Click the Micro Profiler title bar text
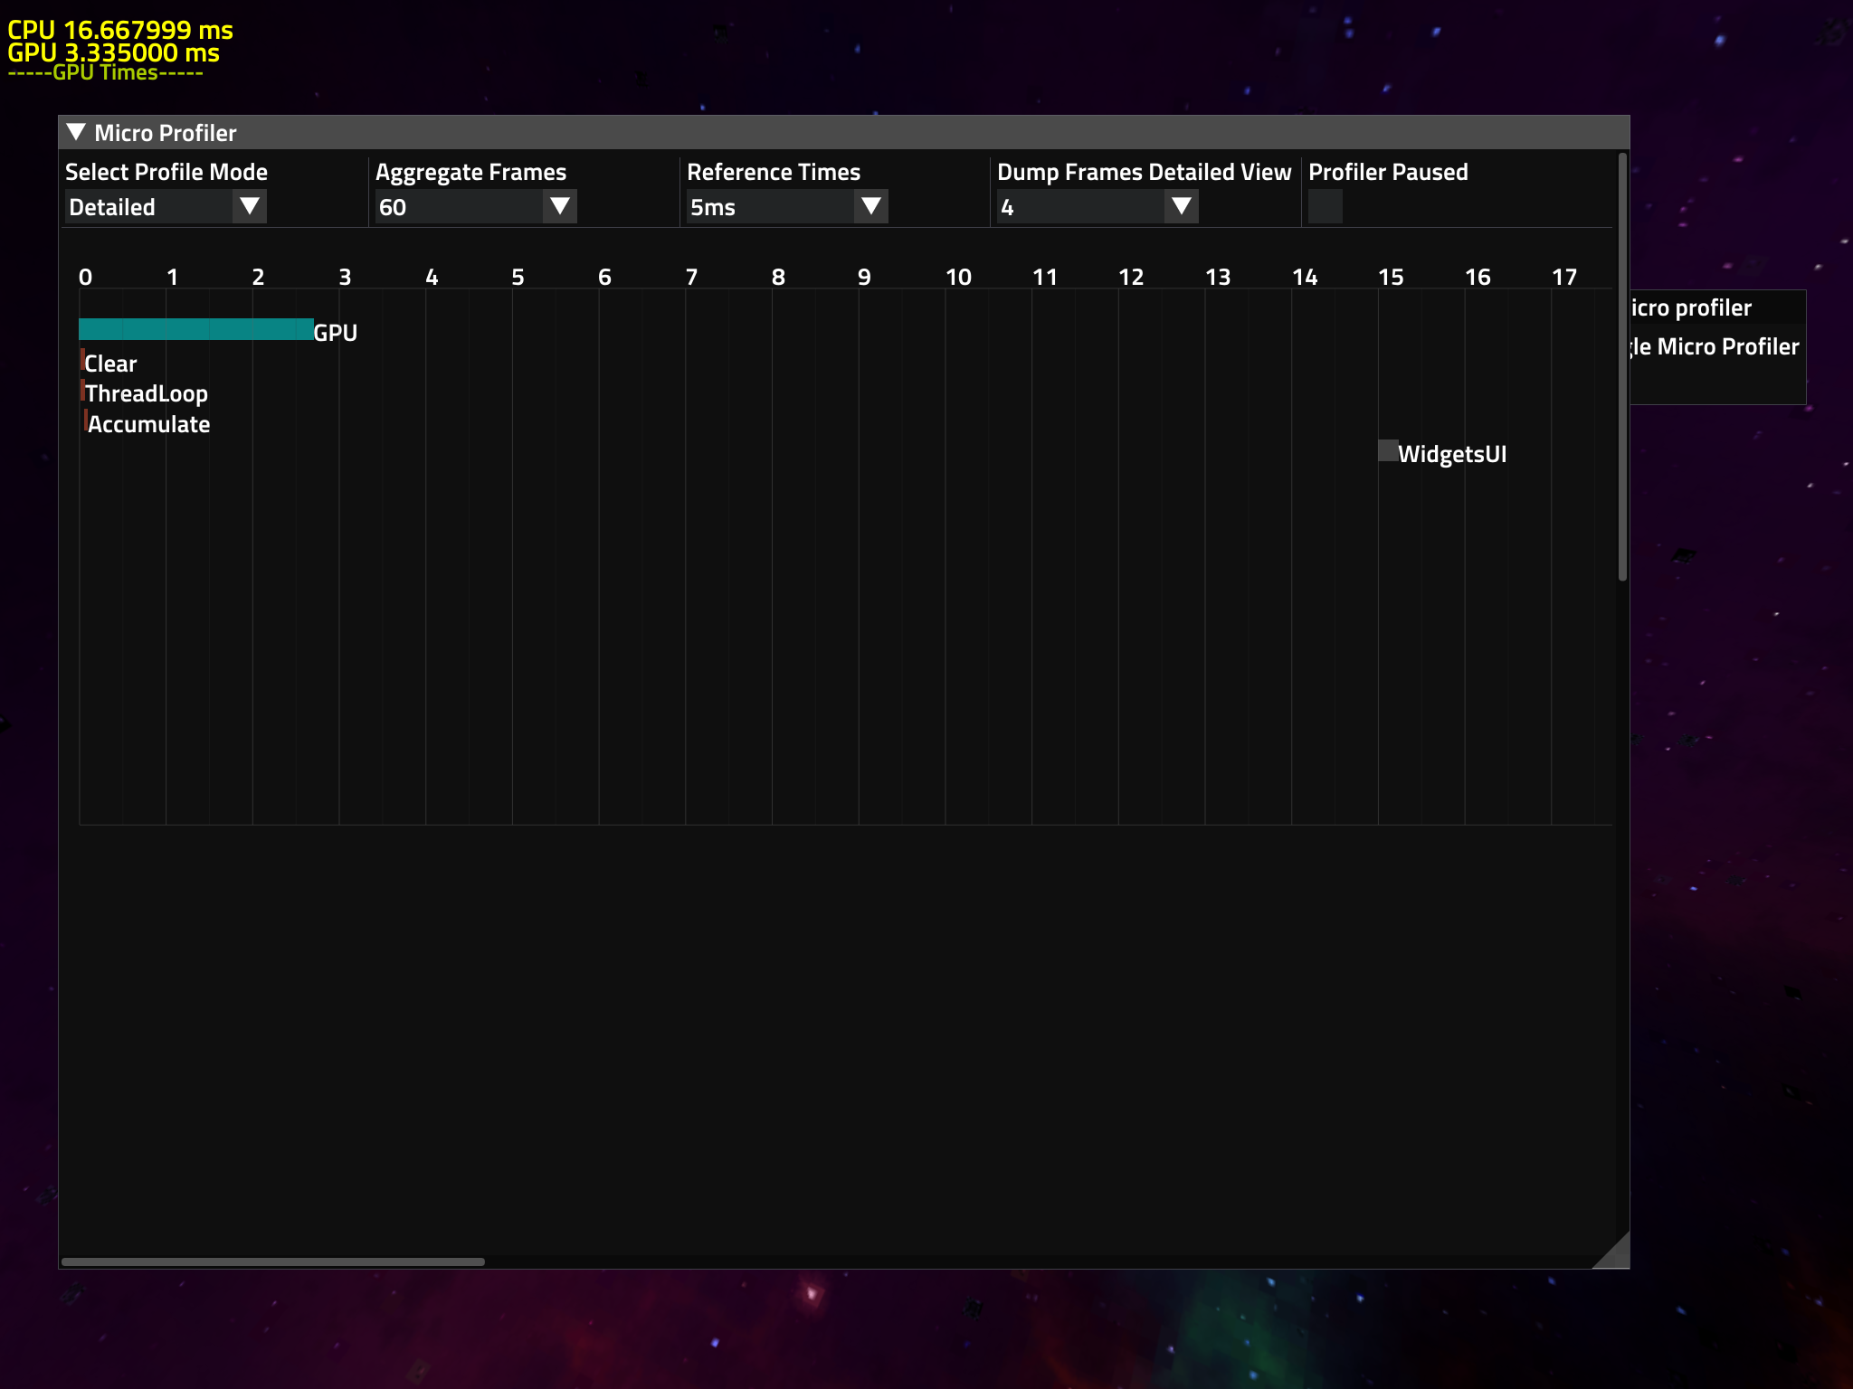 [165, 133]
